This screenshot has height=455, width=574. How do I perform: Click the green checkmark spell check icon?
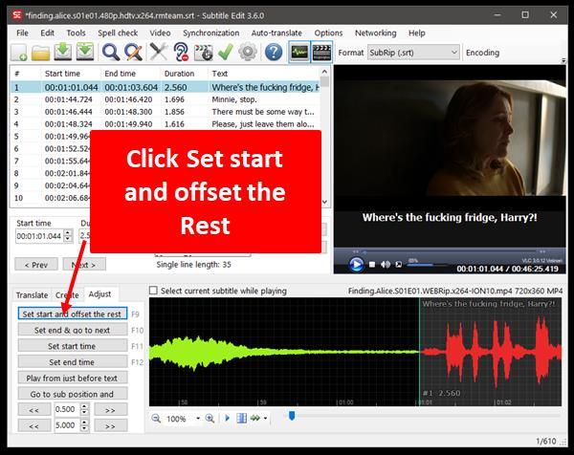[x=226, y=53]
